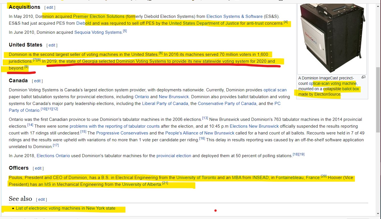Viewport: 381px width, 219px height.
Task: Open citation reference 14
Action: coord(30,125)
